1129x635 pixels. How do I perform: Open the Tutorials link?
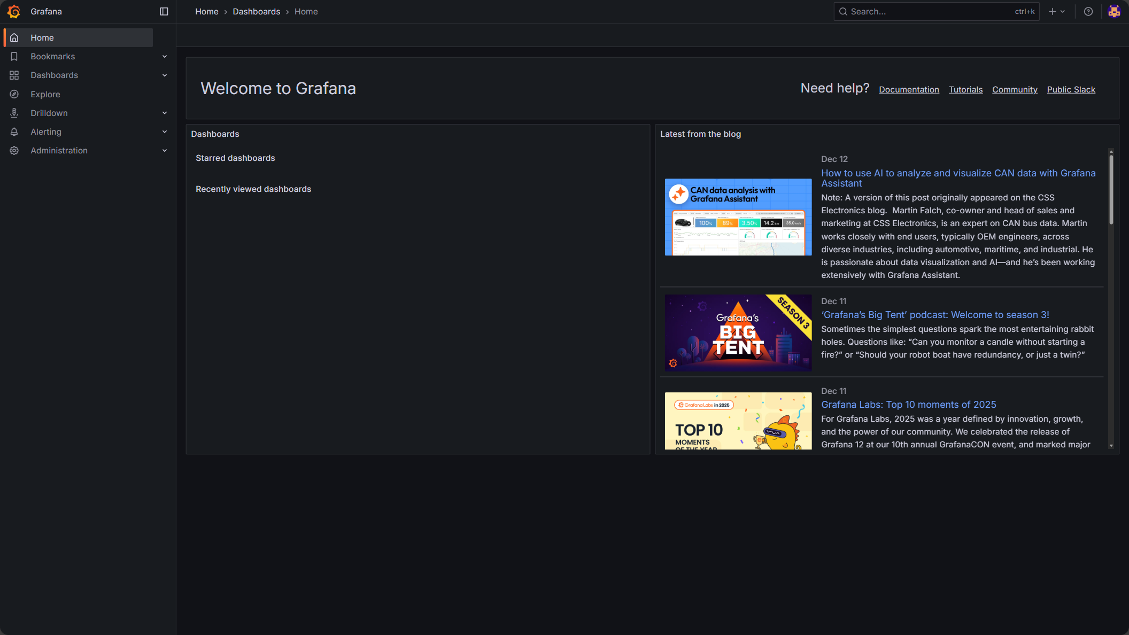coord(965,90)
